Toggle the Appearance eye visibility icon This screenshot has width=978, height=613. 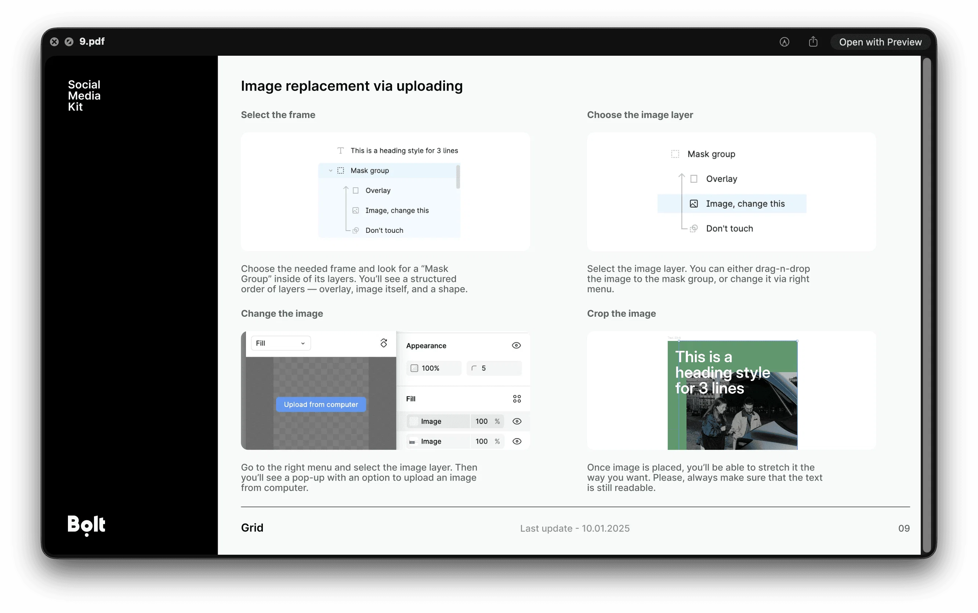point(516,345)
